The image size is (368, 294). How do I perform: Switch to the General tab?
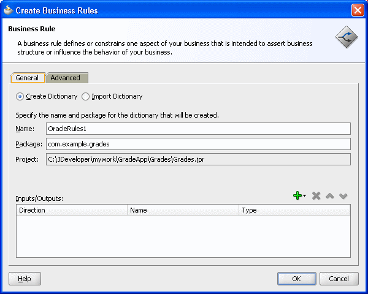[27, 78]
